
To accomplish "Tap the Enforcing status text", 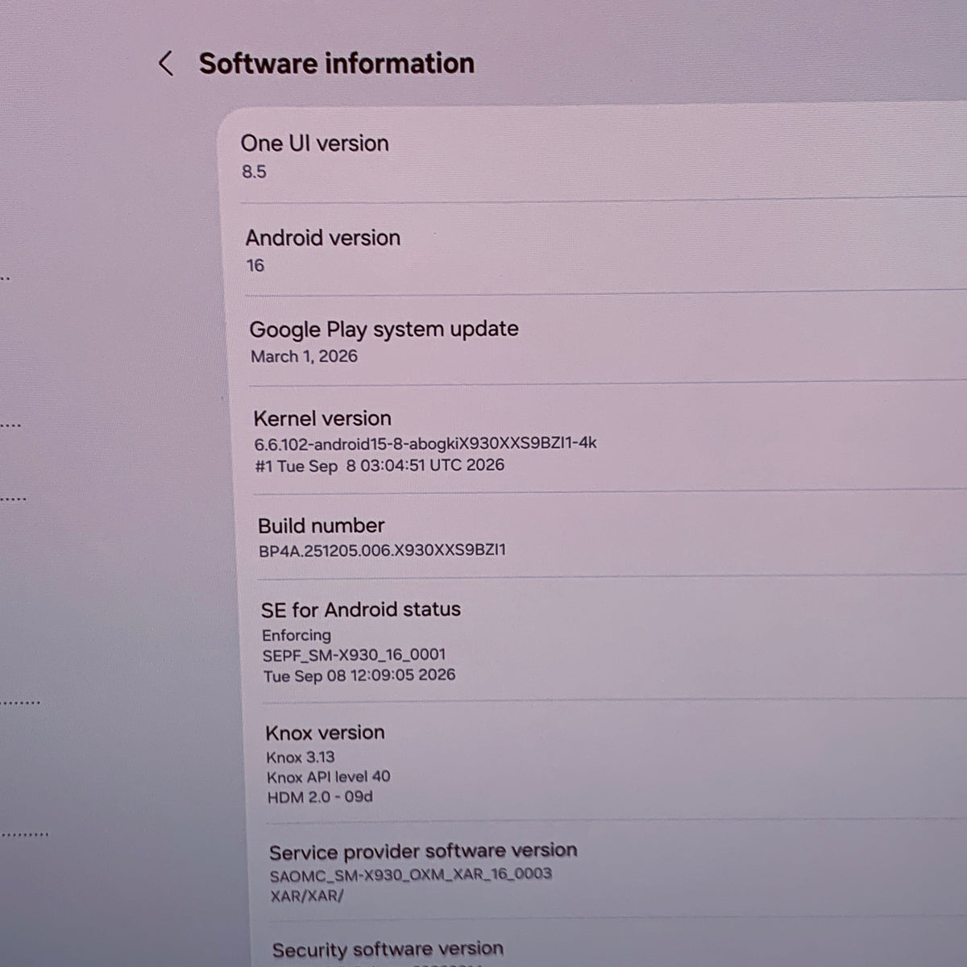I will (x=297, y=635).
